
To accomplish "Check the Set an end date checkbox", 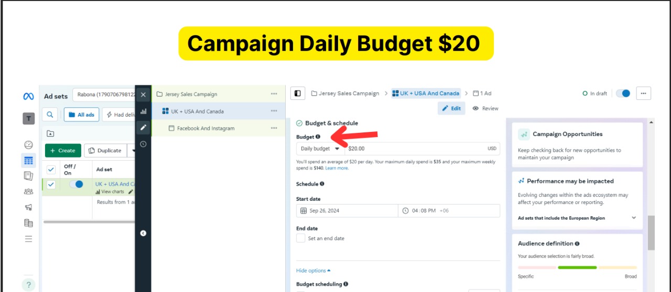I will pyautogui.click(x=301, y=238).
